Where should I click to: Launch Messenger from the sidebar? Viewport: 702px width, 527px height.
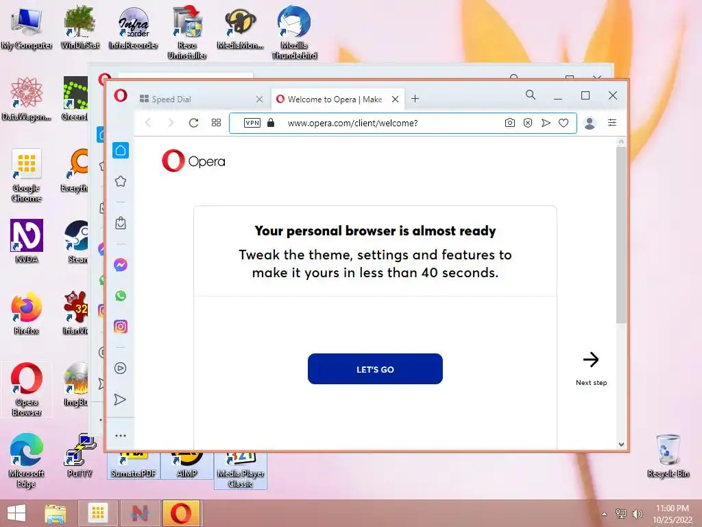(x=121, y=265)
